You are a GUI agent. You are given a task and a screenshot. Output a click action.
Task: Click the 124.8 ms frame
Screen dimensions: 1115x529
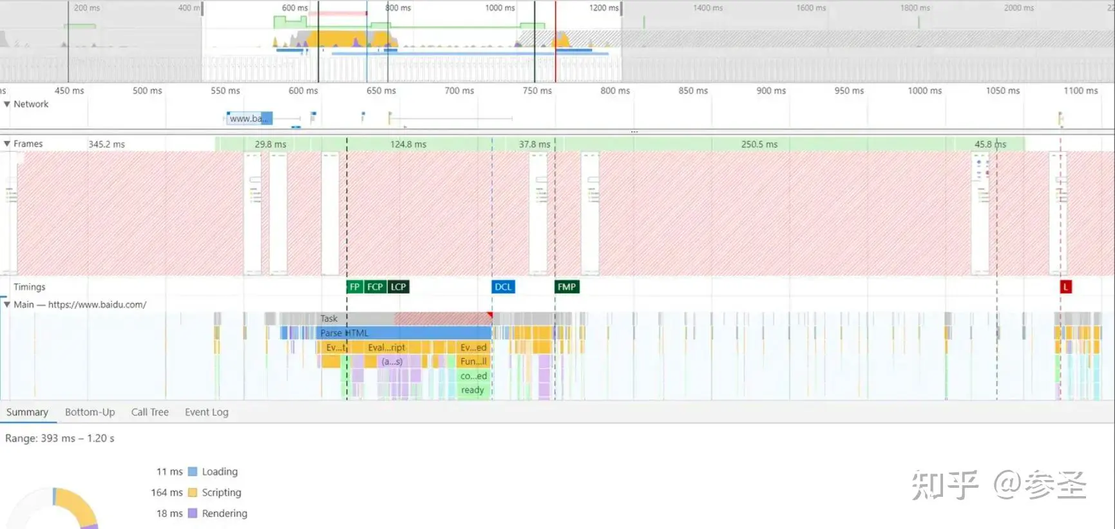408,145
